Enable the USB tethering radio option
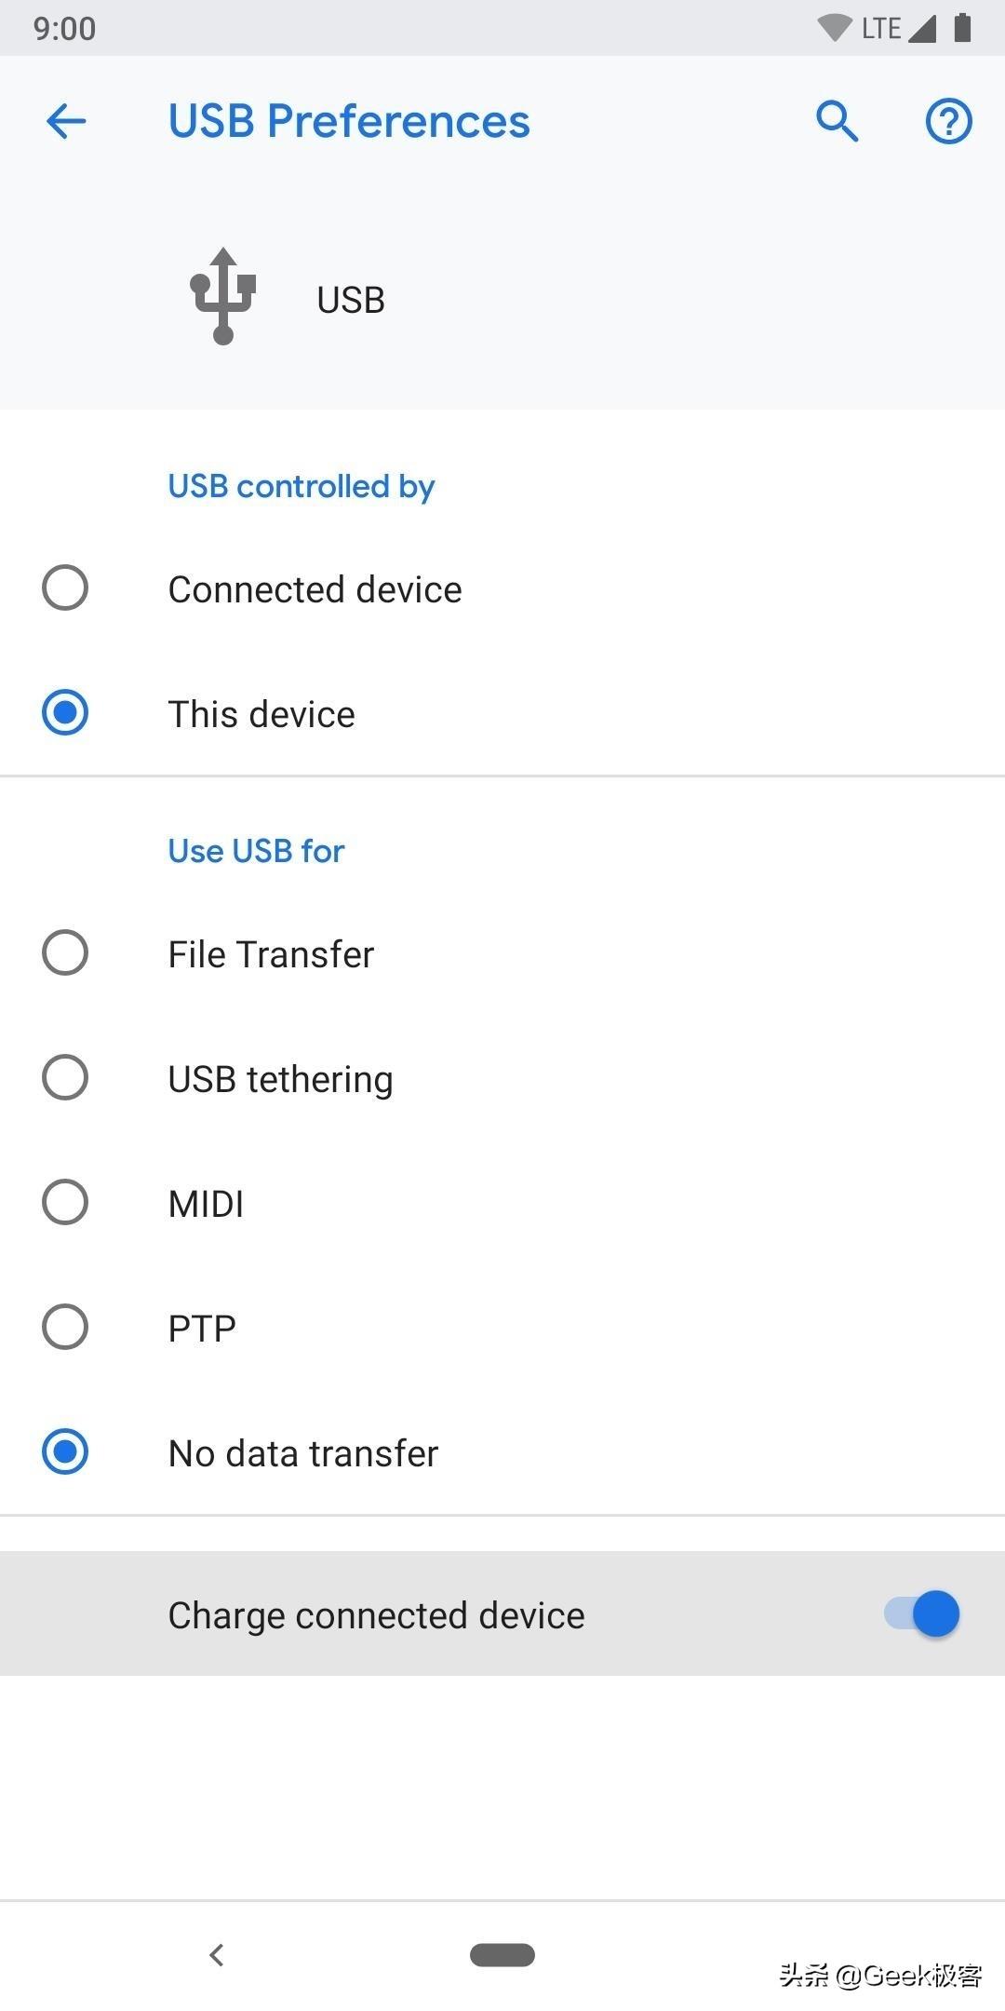1005x2011 pixels. 65,1078
